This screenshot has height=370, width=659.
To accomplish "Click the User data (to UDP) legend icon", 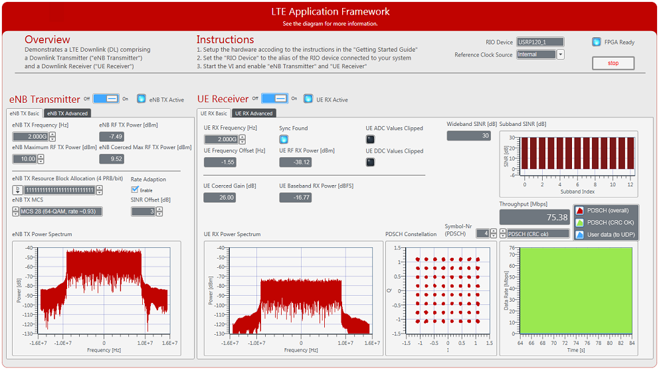I will (579, 235).
